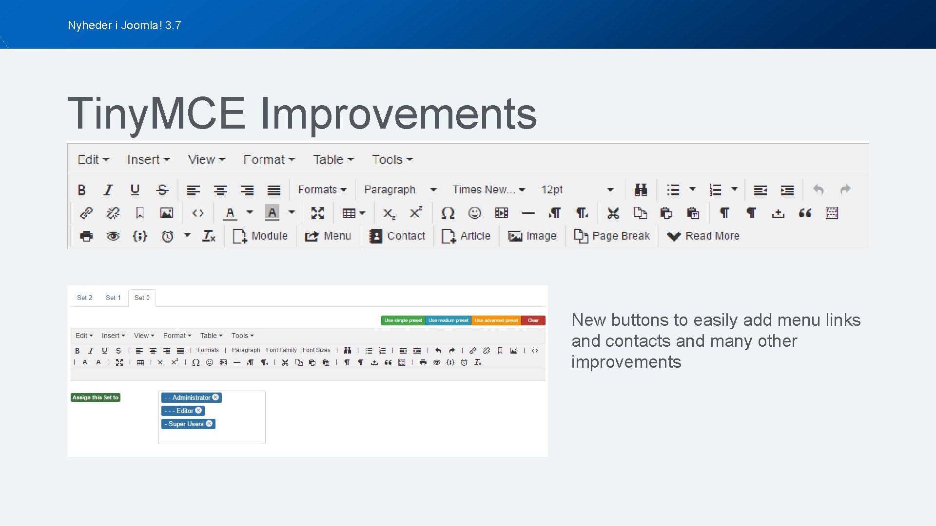Open the Tools menu in large toolbar
The width and height of the screenshot is (936, 526).
[392, 160]
